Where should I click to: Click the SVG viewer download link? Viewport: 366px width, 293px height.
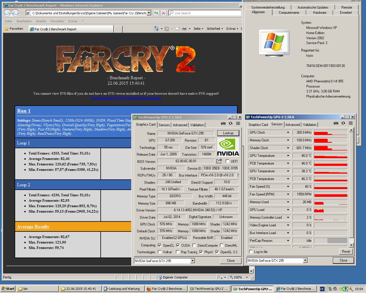pos(126,98)
